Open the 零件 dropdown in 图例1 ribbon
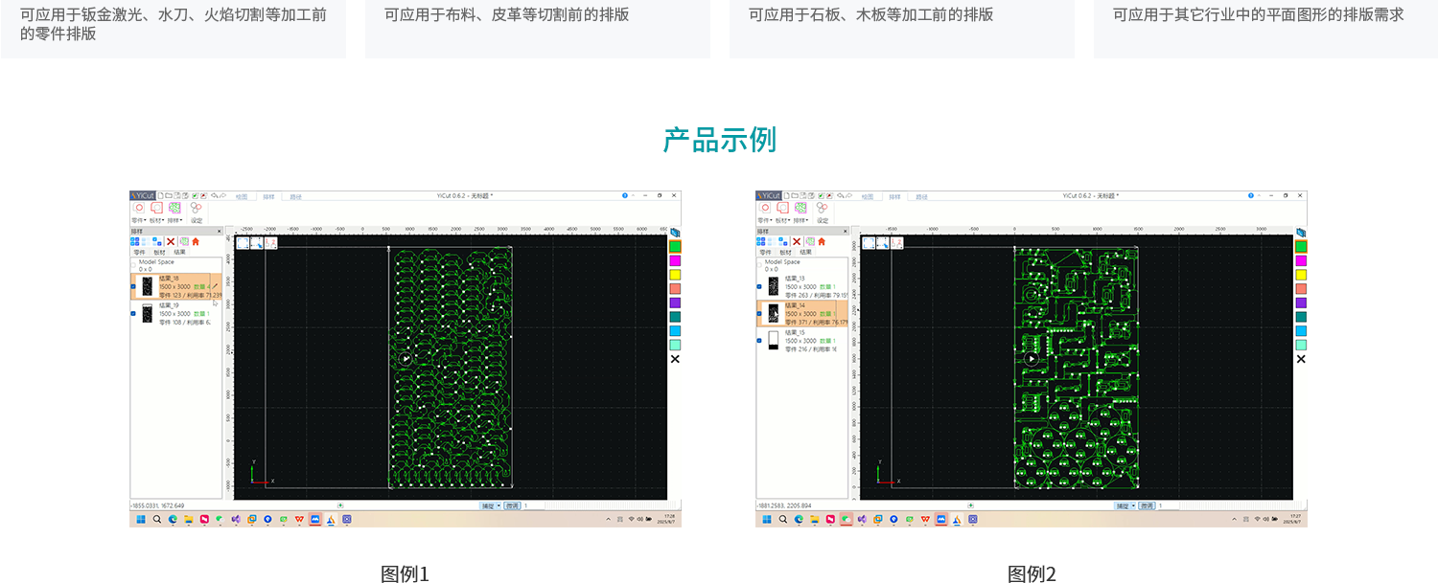 (x=139, y=220)
